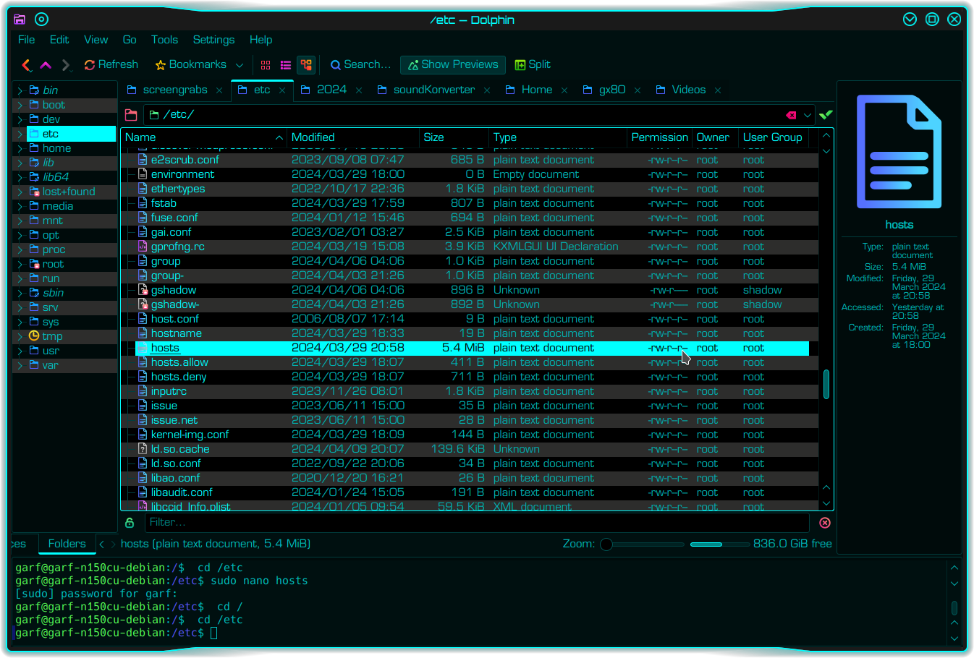Image resolution: width=974 pixels, height=658 pixels.
Task: Switch to the icons view mode
Action: point(266,65)
